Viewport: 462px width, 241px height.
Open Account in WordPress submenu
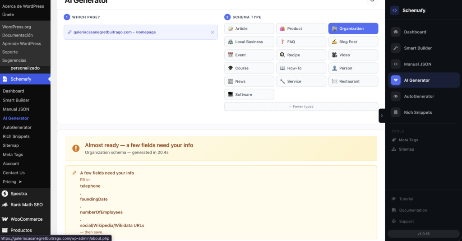[11, 163]
